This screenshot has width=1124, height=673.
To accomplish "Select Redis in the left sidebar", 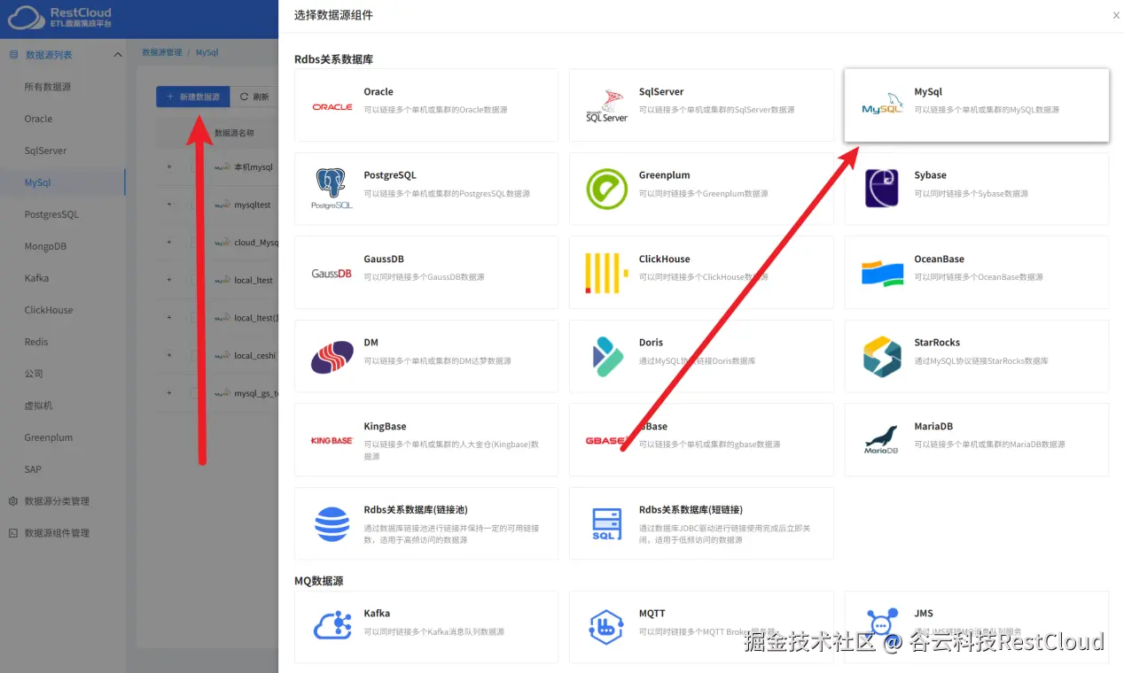I will (36, 342).
